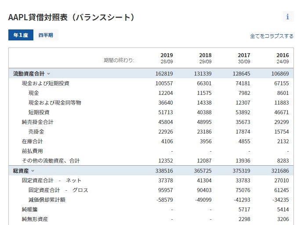This screenshot has height=225, width=300.
Task: Click the 固定資産合計 - ネット row label
Action: [x=52, y=180]
